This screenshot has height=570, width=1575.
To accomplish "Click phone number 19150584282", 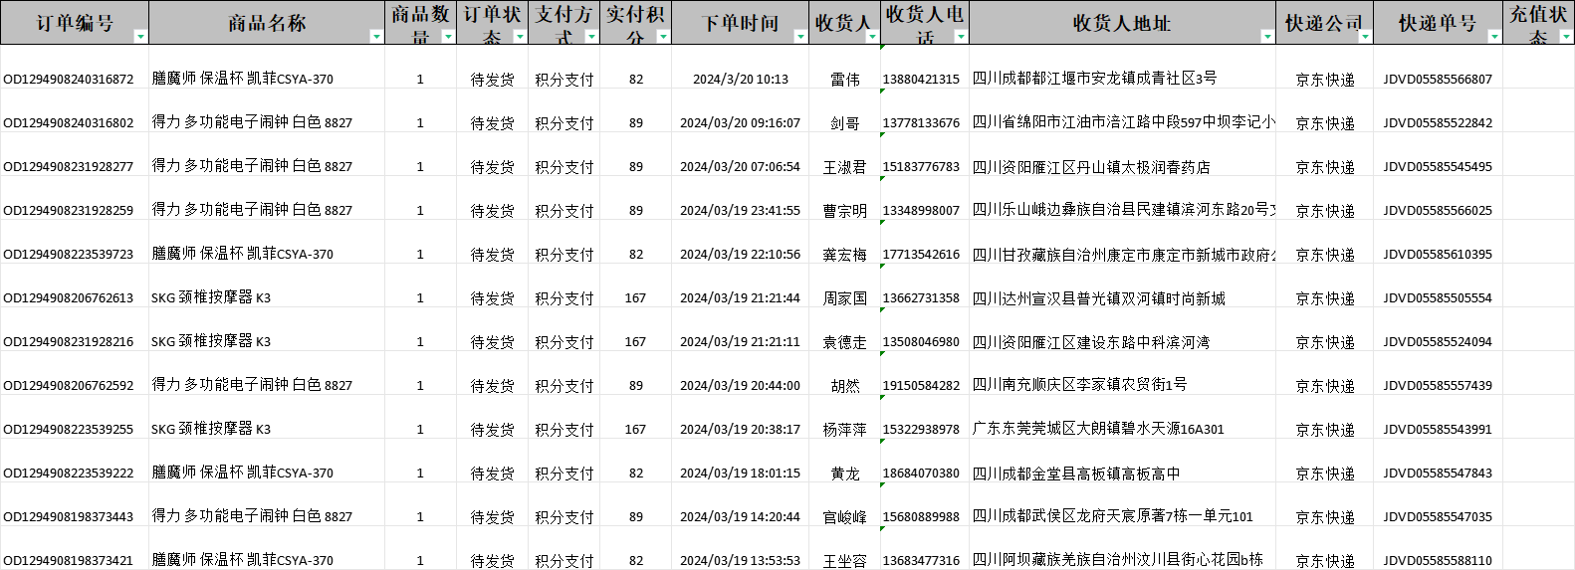I will [x=921, y=386].
